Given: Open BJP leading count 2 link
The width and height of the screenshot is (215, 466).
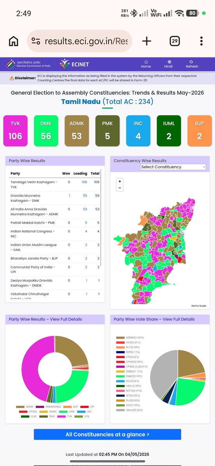Looking at the screenshot, I should click(x=86, y=258).
